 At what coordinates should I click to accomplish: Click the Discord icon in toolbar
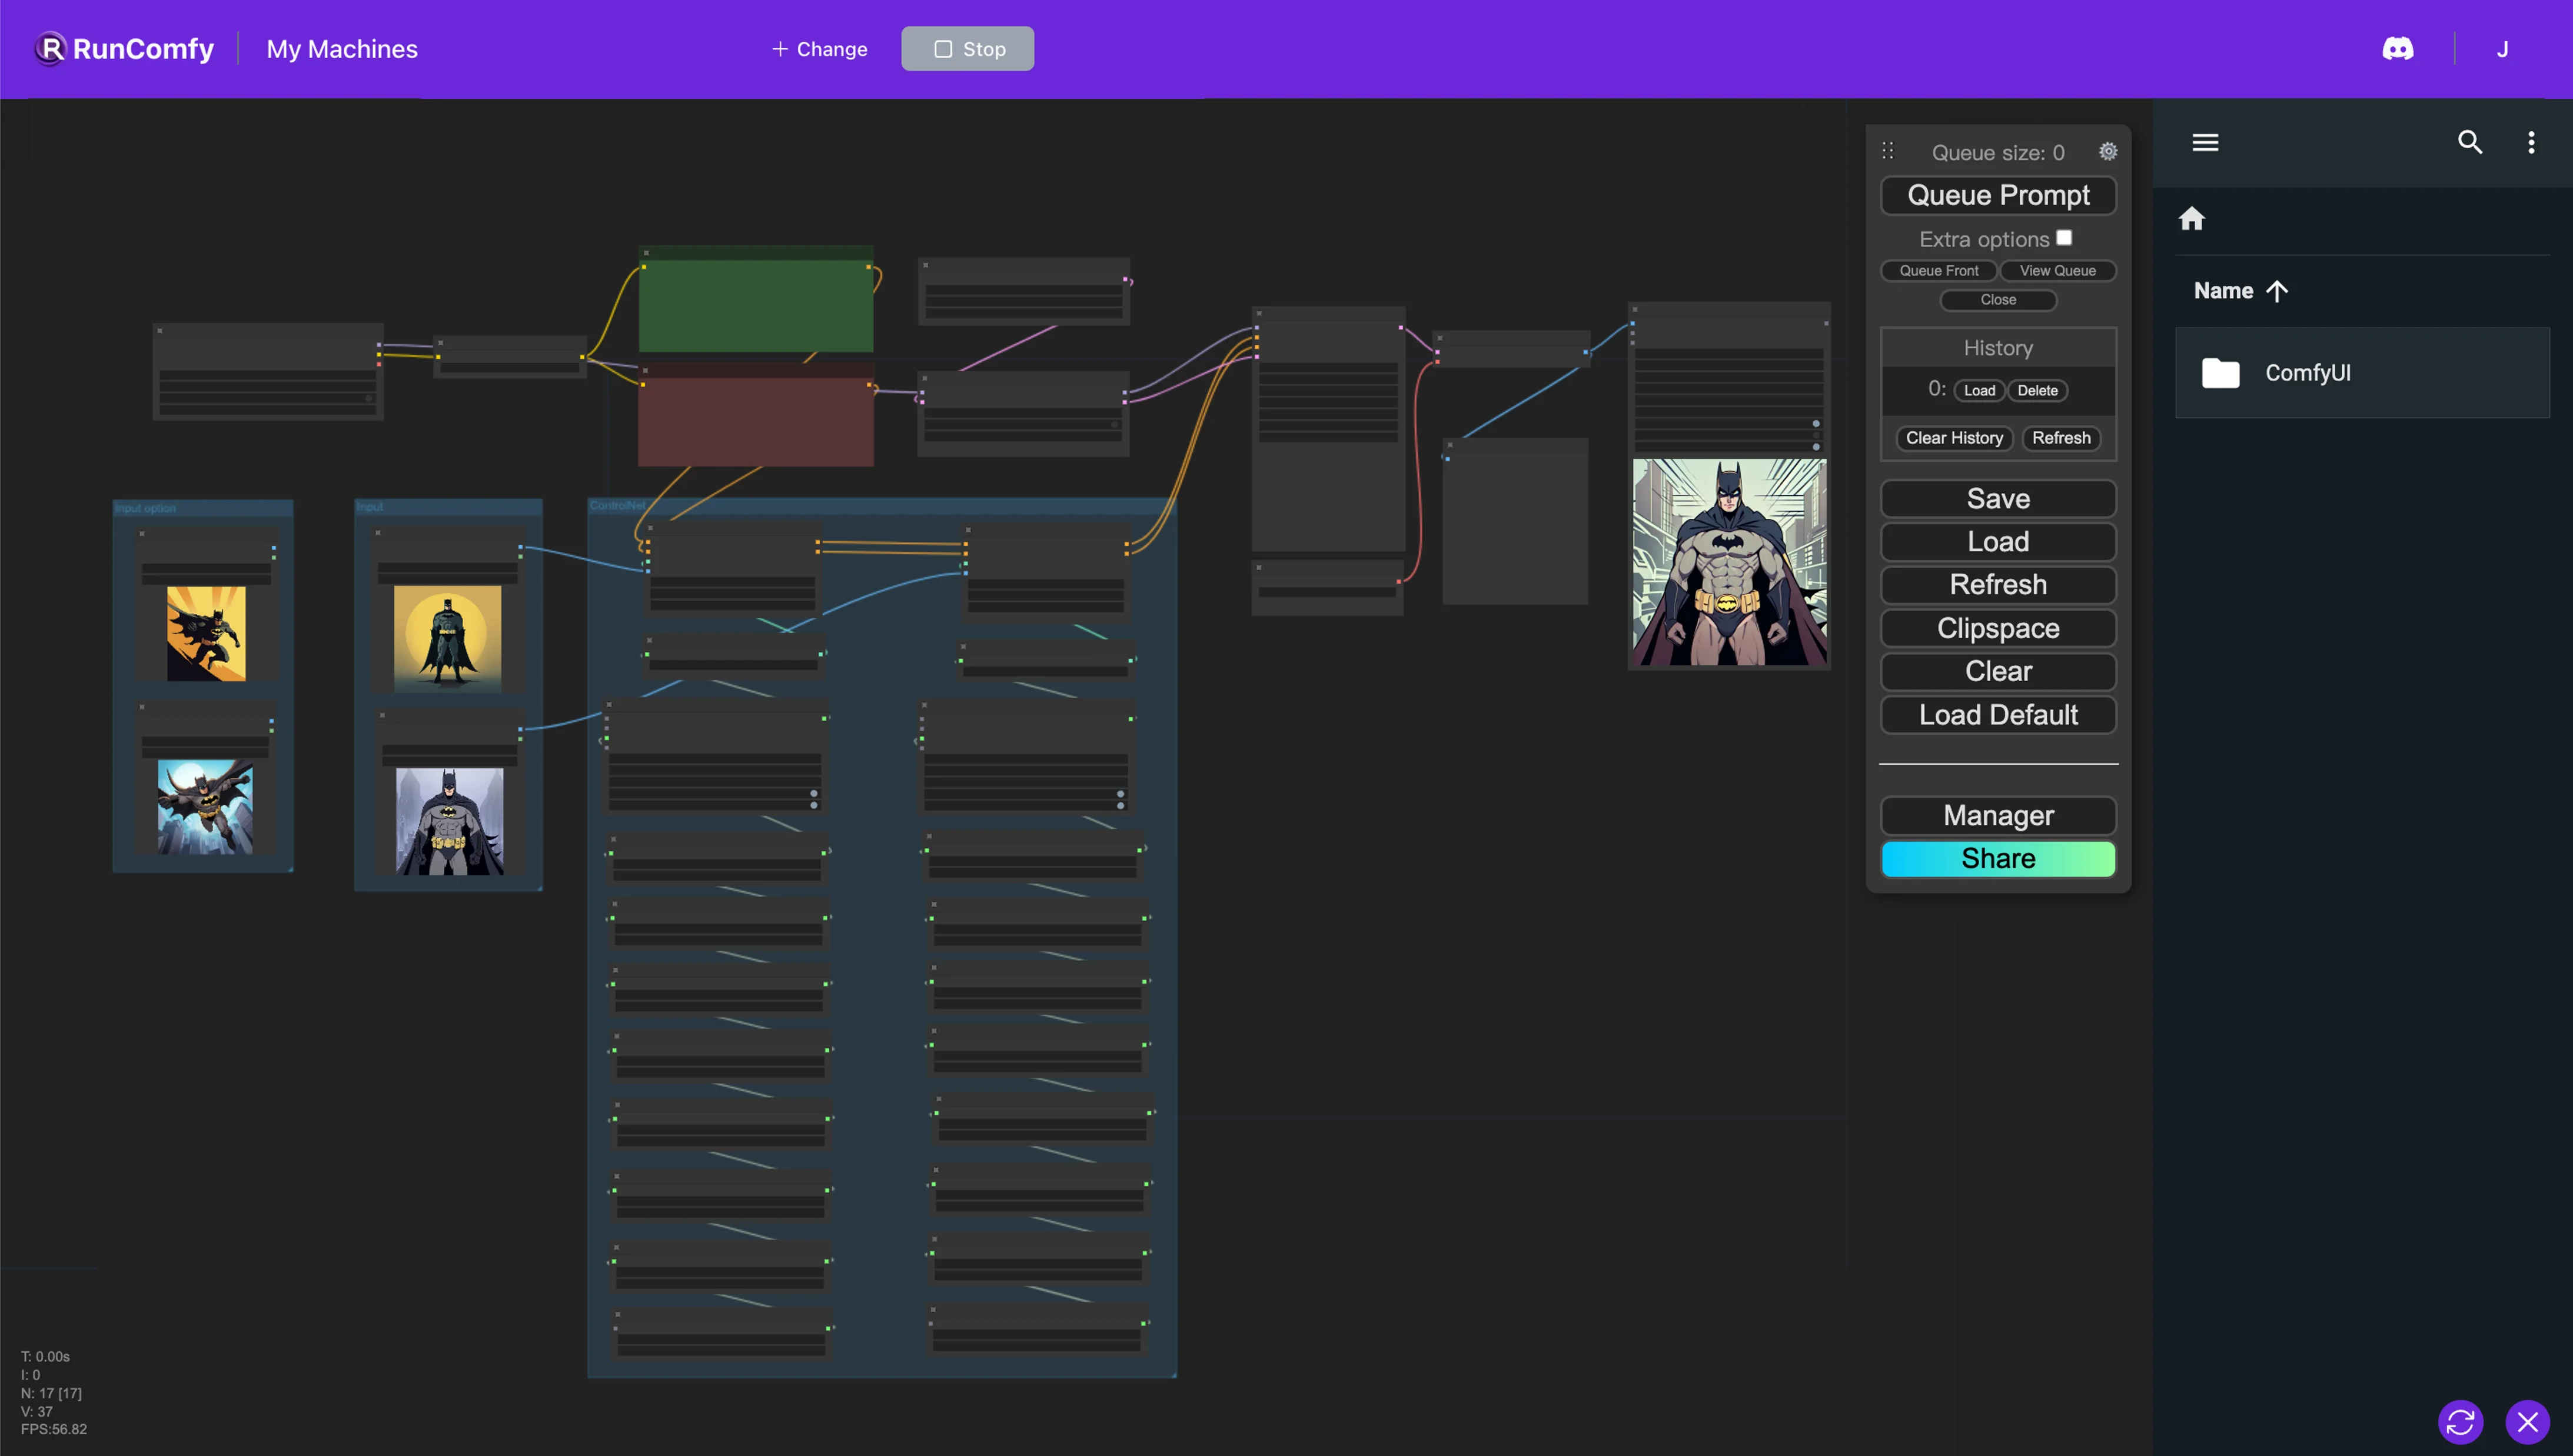pos(2398,48)
